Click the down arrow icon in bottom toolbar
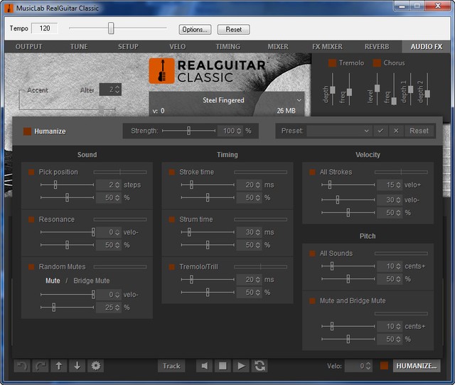 tap(77, 366)
